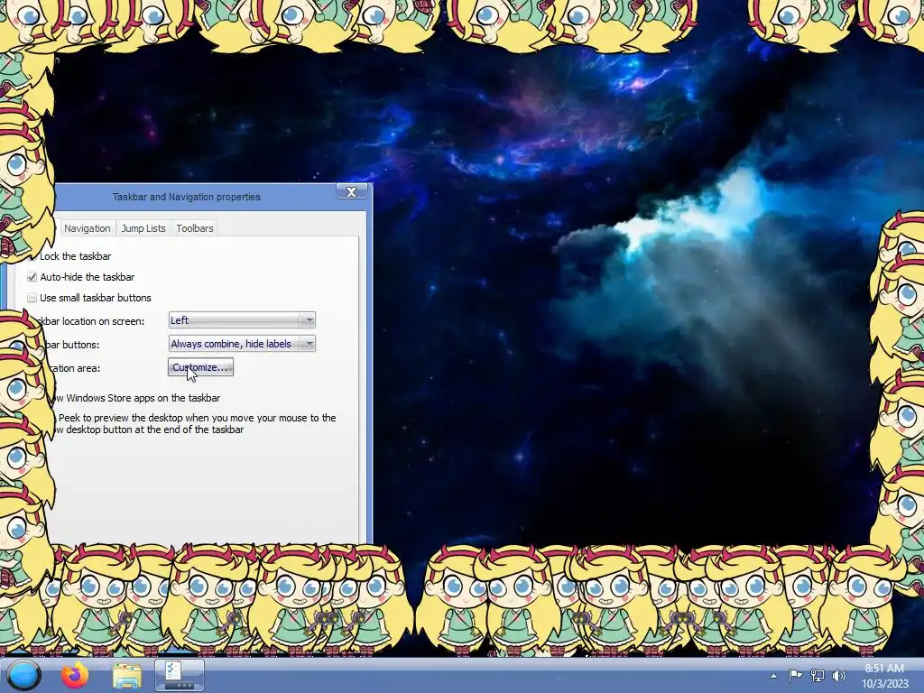Enable Use small taskbar buttons
The width and height of the screenshot is (924, 693).
32,298
